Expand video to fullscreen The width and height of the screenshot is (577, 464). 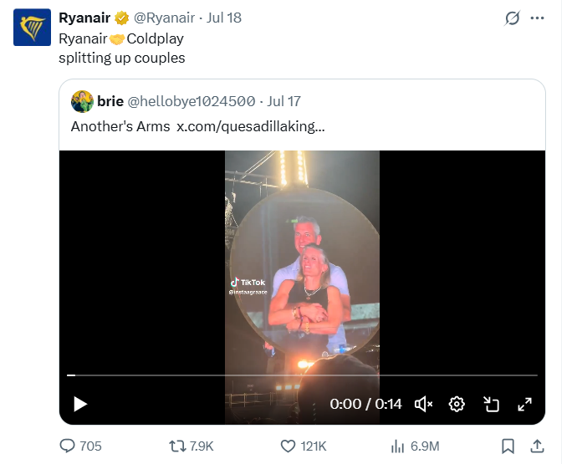(x=524, y=404)
